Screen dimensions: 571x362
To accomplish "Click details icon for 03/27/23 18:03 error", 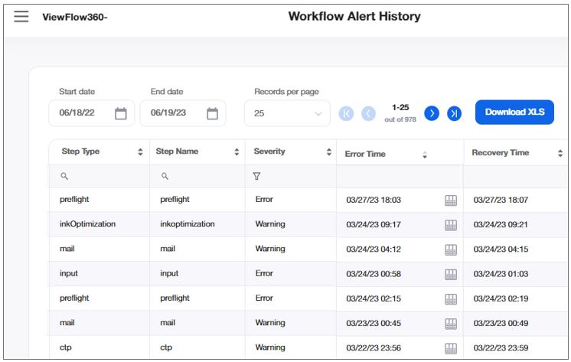I will [451, 201].
